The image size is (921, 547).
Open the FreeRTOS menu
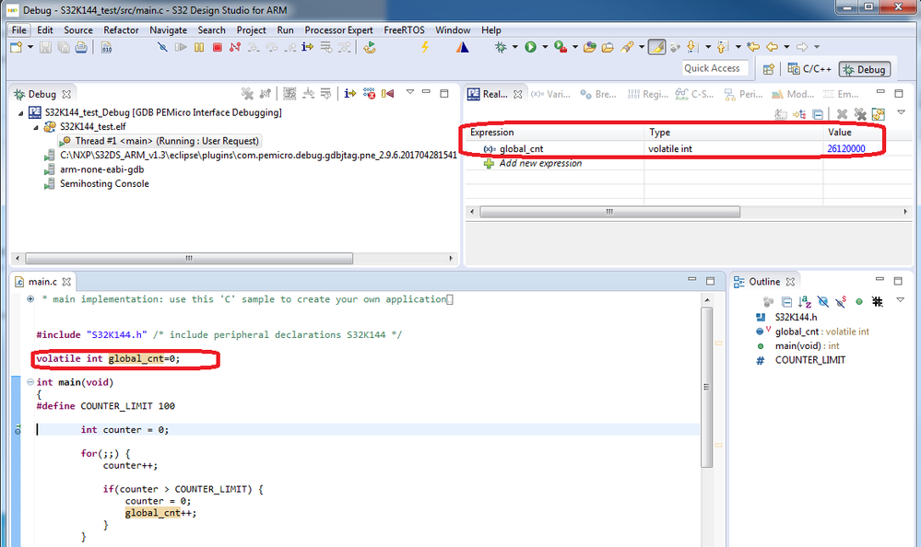point(404,30)
